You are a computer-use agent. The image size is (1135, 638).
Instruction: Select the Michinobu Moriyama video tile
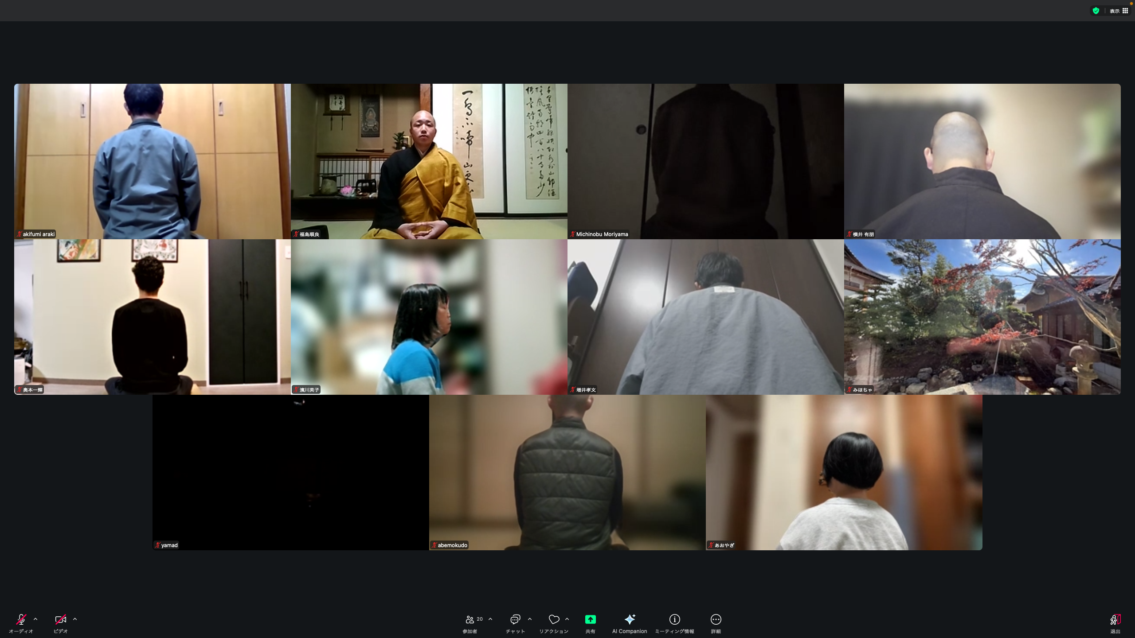[705, 161]
